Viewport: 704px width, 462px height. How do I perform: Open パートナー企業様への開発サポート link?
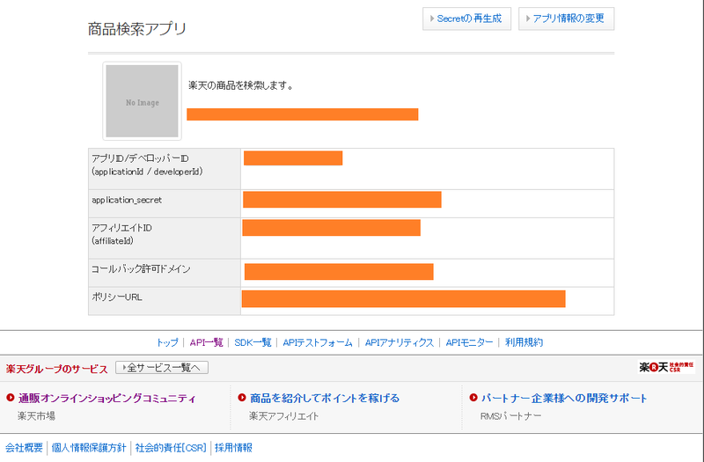coord(564,399)
